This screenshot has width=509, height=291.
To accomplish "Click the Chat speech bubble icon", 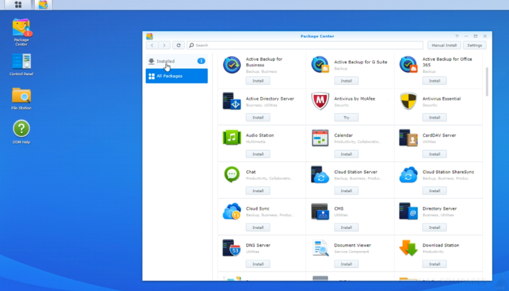I will [x=232, y=175].
